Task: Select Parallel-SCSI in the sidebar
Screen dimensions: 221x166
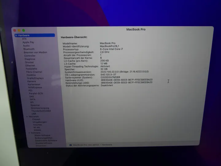Action: click(x=36, y=93)
